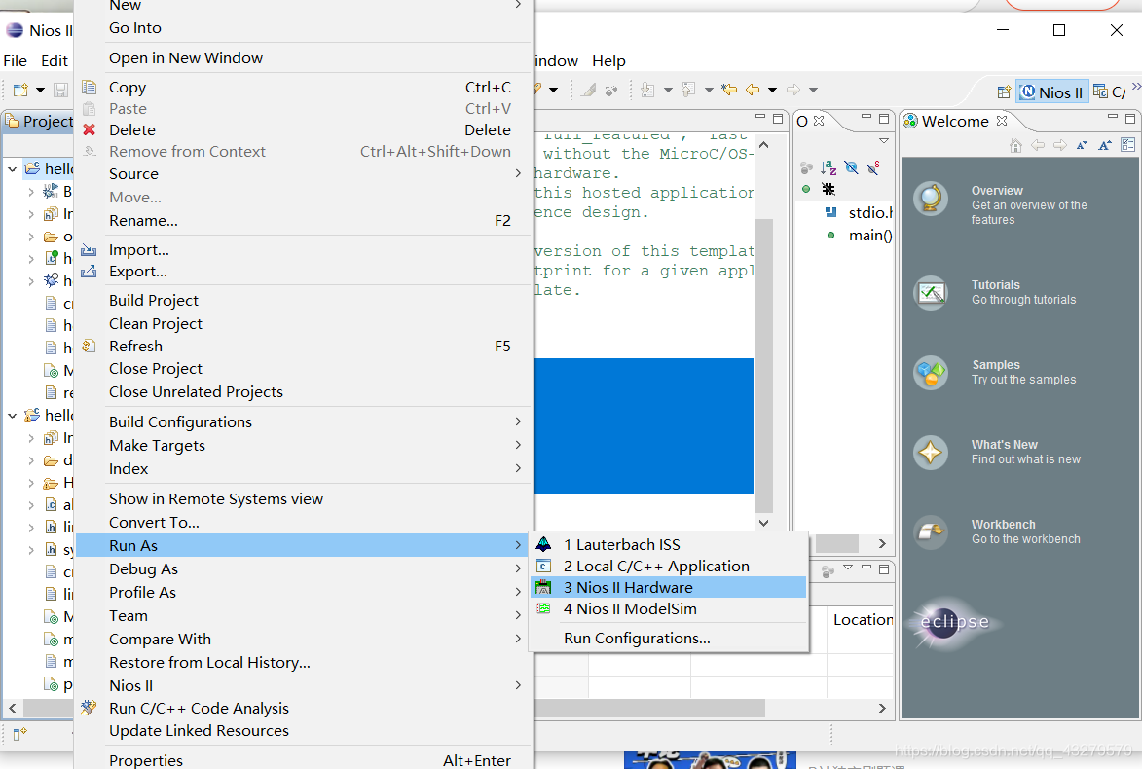The image size is (1142, 769).
Task: Select Nios II ModelSim option
Action: click(669, 608)
